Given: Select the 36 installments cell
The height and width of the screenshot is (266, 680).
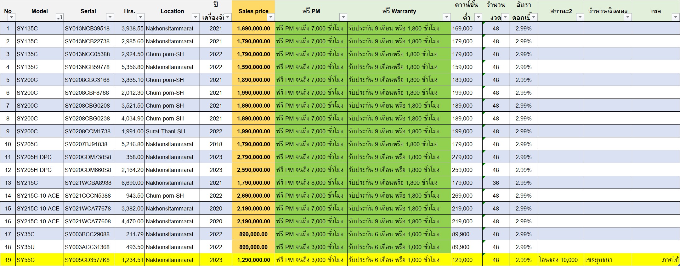Looking at the screenshot, I should 496,183.
